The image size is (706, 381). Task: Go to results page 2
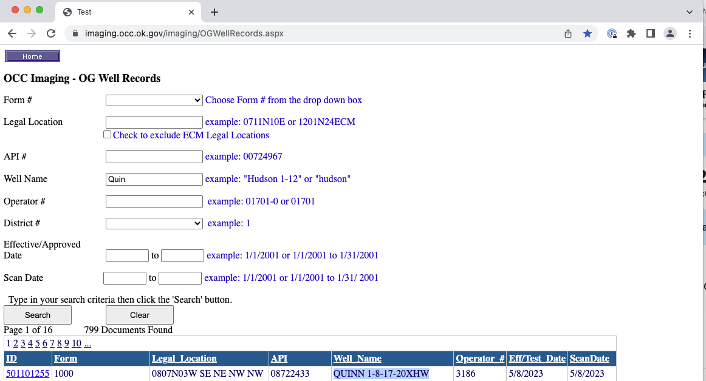16,343
